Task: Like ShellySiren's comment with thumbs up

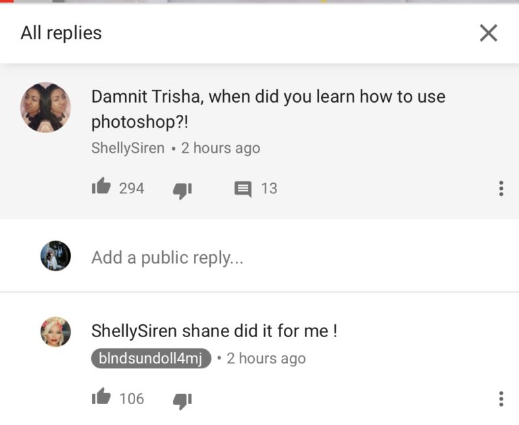Action: (x=101, y=187)
